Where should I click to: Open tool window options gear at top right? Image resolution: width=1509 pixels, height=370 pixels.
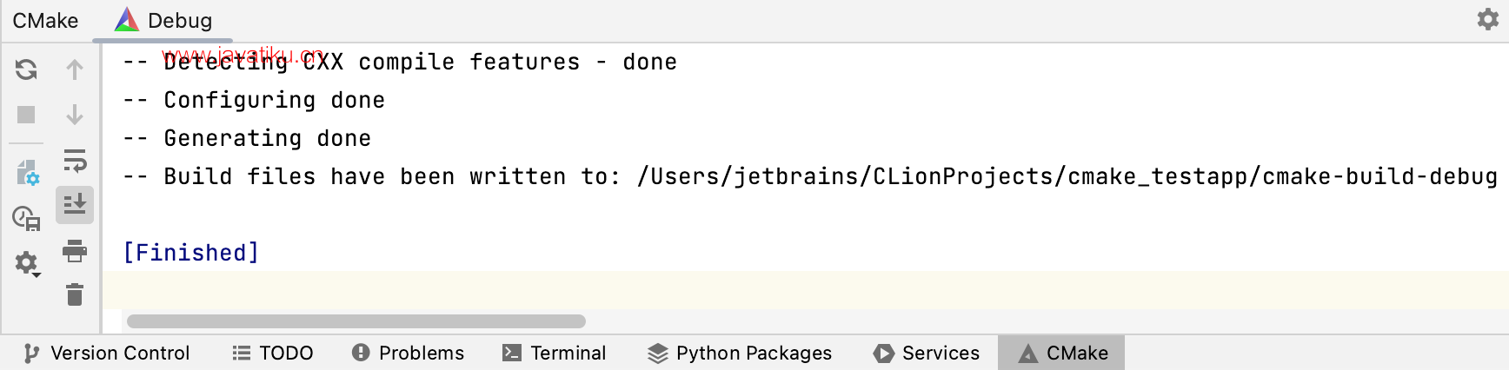point(1488,19)
